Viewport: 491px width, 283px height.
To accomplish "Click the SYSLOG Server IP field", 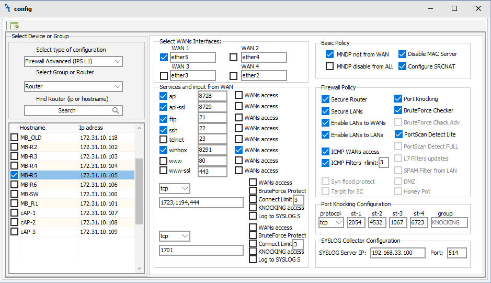I will coord(398,253).
